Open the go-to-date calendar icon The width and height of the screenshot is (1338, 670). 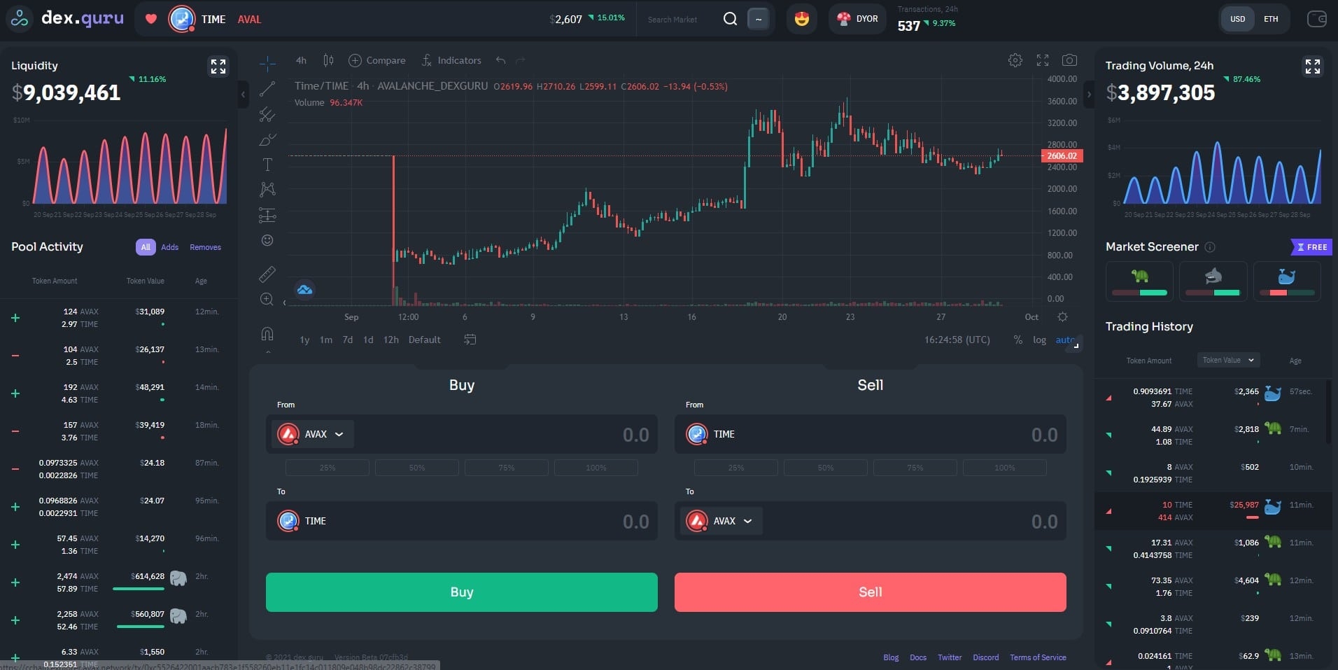pyautogui.click(x=470, y=340)
